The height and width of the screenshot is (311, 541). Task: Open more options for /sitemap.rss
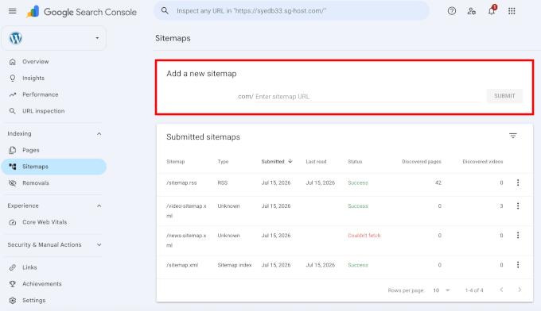pos(518,182)
